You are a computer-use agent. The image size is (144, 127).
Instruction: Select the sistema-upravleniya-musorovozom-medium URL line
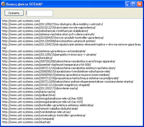56,75
